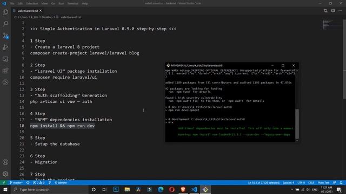Open the Run and Debug view
Screen dimensions: 346x194
(x=5, y=47)
